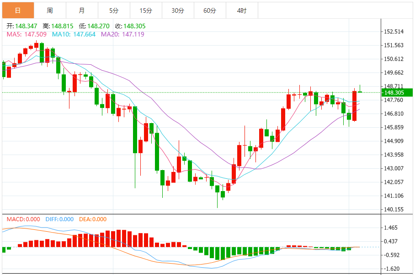This screenshot has width=415, height=275.
Task: Open the 4时 timeframe tab
Action: (242, 10)
